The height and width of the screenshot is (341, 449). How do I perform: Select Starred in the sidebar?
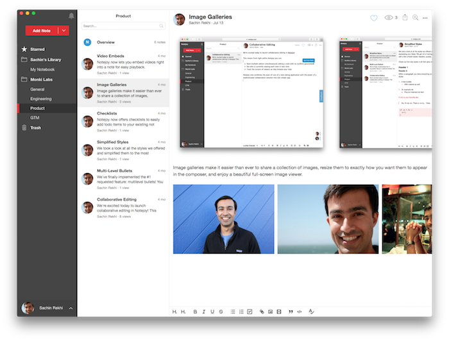coord(37,49)
